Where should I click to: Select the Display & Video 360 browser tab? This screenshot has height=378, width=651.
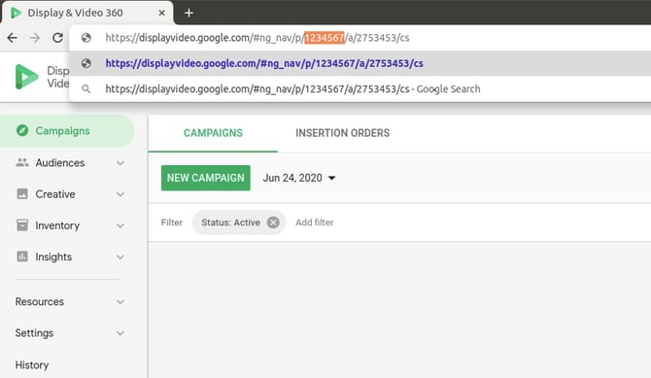pos(88,13)
